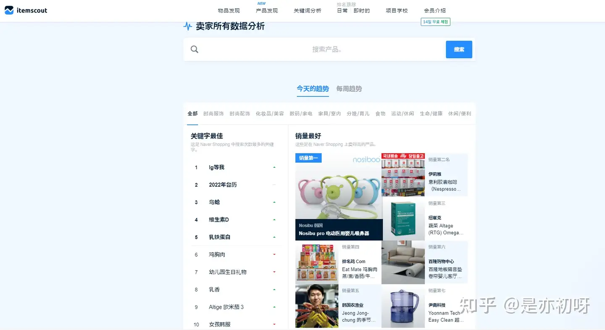Open keyword 女孩韩服
This screenshot has width=605, height=330.
[220, 325]
